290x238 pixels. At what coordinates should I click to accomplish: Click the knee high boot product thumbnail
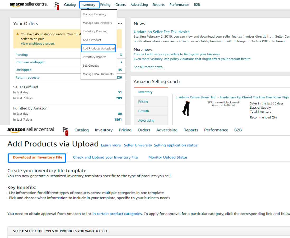(186, 108)
